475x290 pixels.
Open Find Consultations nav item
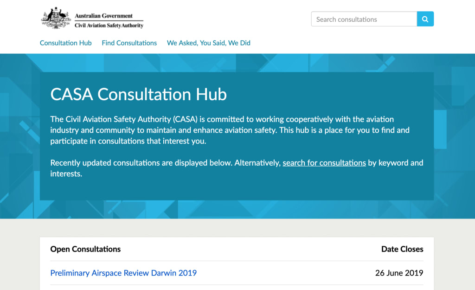click(129, 43)
